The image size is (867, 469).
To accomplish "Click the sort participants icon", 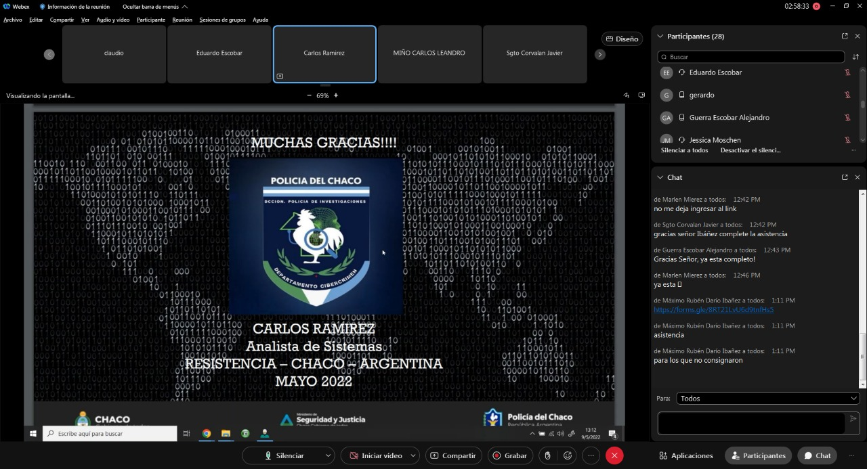I will 855,57.
